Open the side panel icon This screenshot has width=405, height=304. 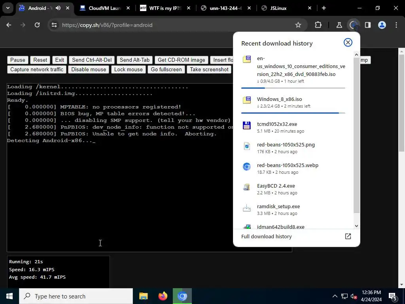coord(367,25)
